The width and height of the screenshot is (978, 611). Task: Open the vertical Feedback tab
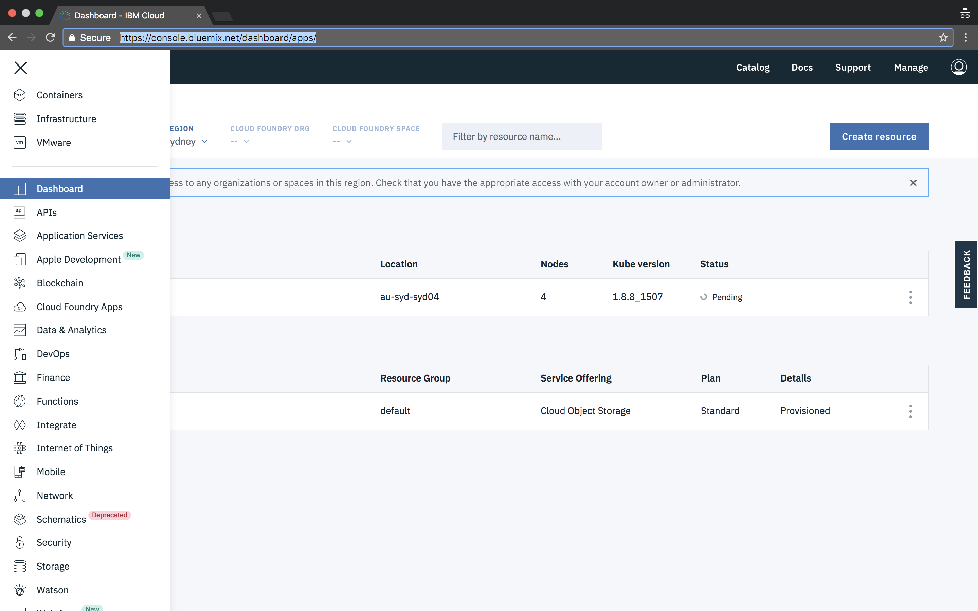(966, 274)
